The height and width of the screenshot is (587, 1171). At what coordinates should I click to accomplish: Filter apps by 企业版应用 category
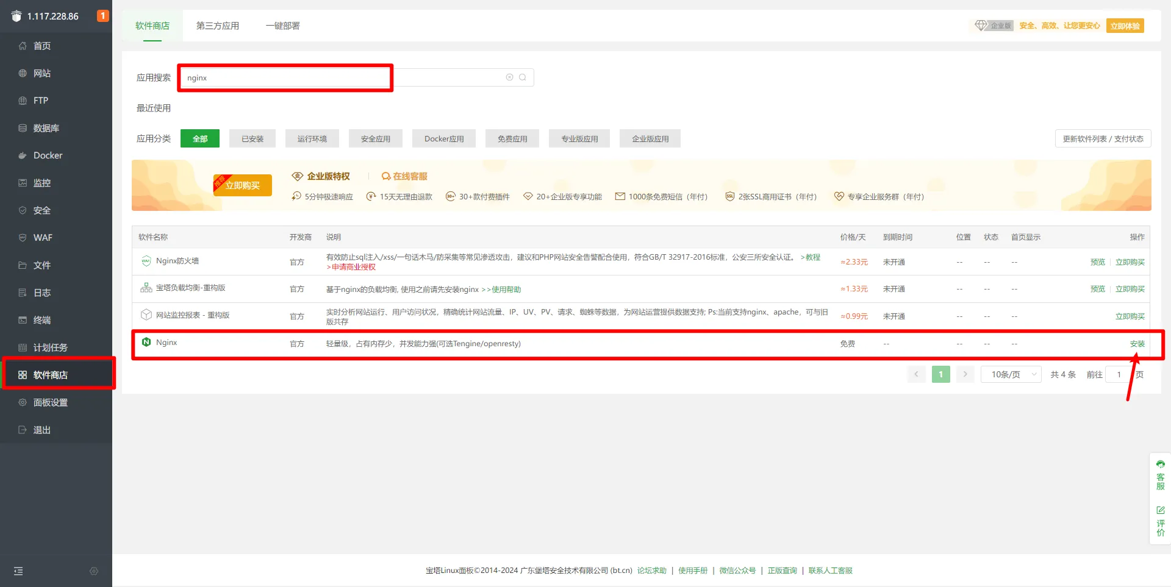650,139
